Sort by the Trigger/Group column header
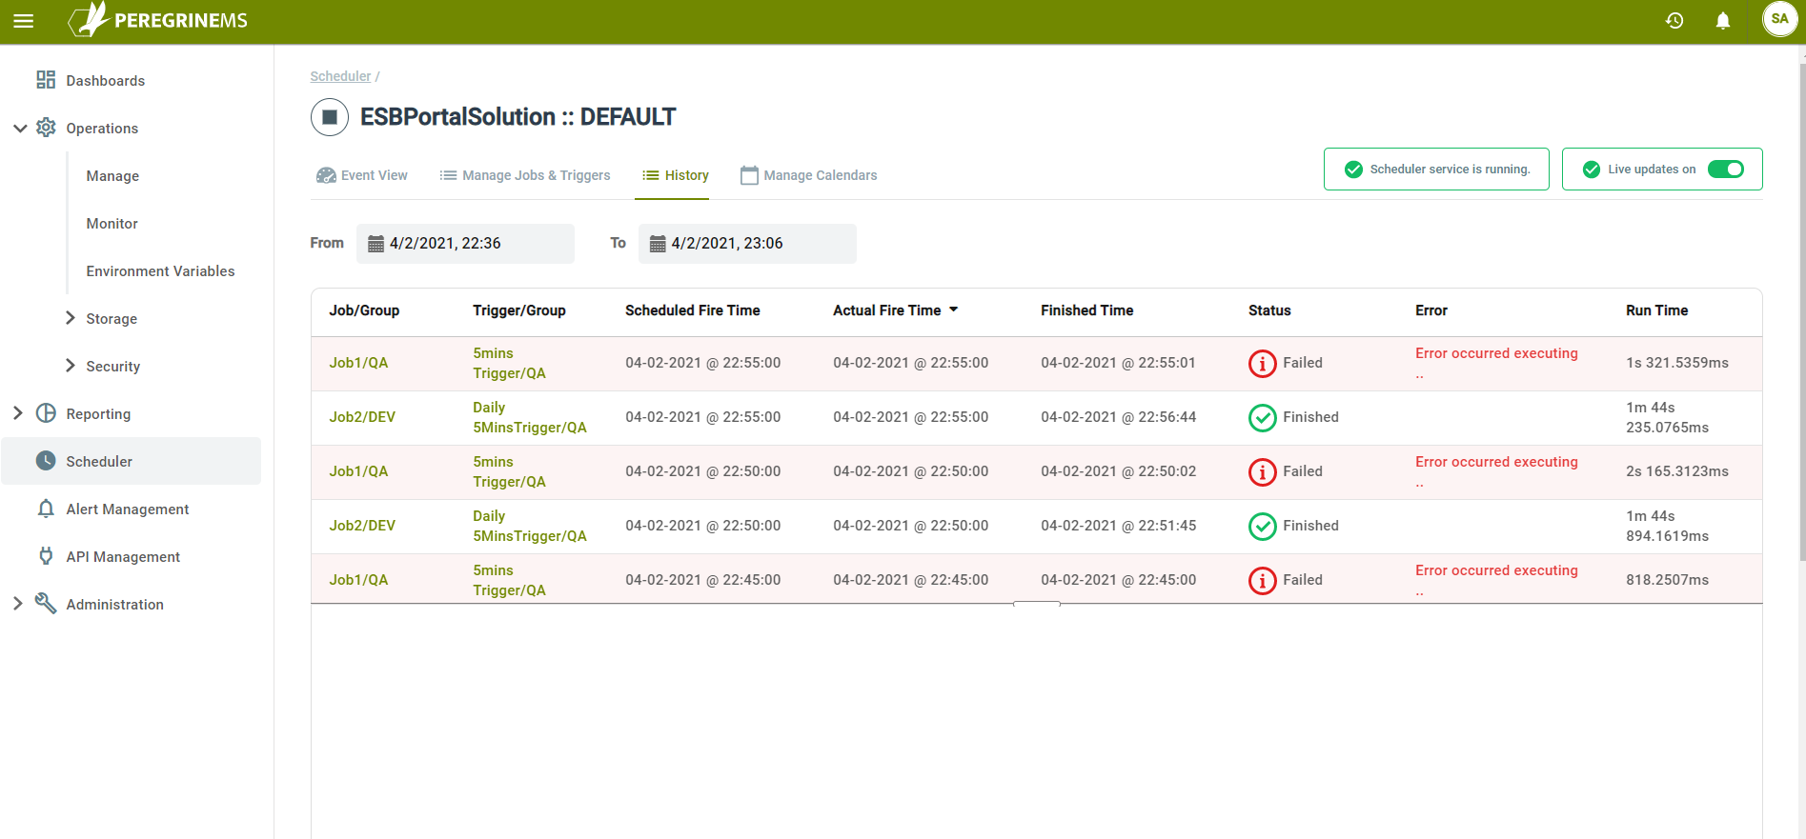This screenshot has width=1806, height=839. 519,310
